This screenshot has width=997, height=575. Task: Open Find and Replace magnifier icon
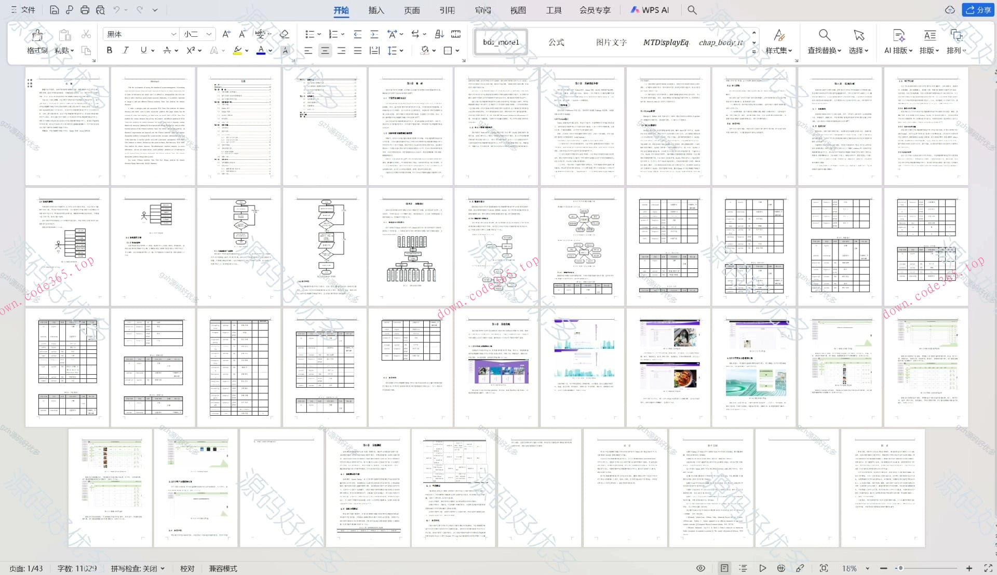824,35
